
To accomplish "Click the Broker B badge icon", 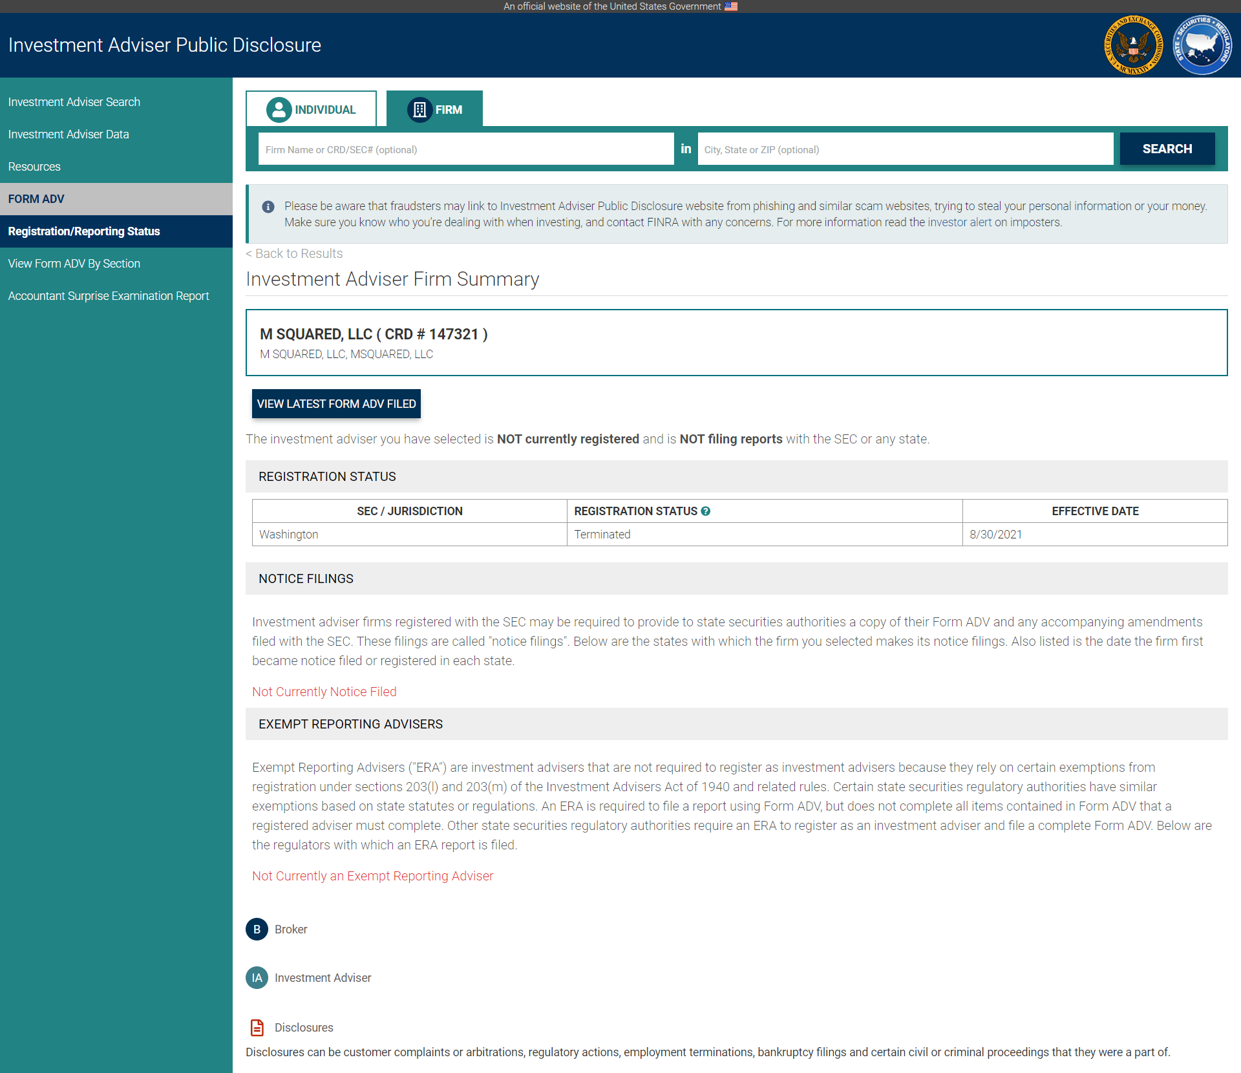I will (257, 930).
